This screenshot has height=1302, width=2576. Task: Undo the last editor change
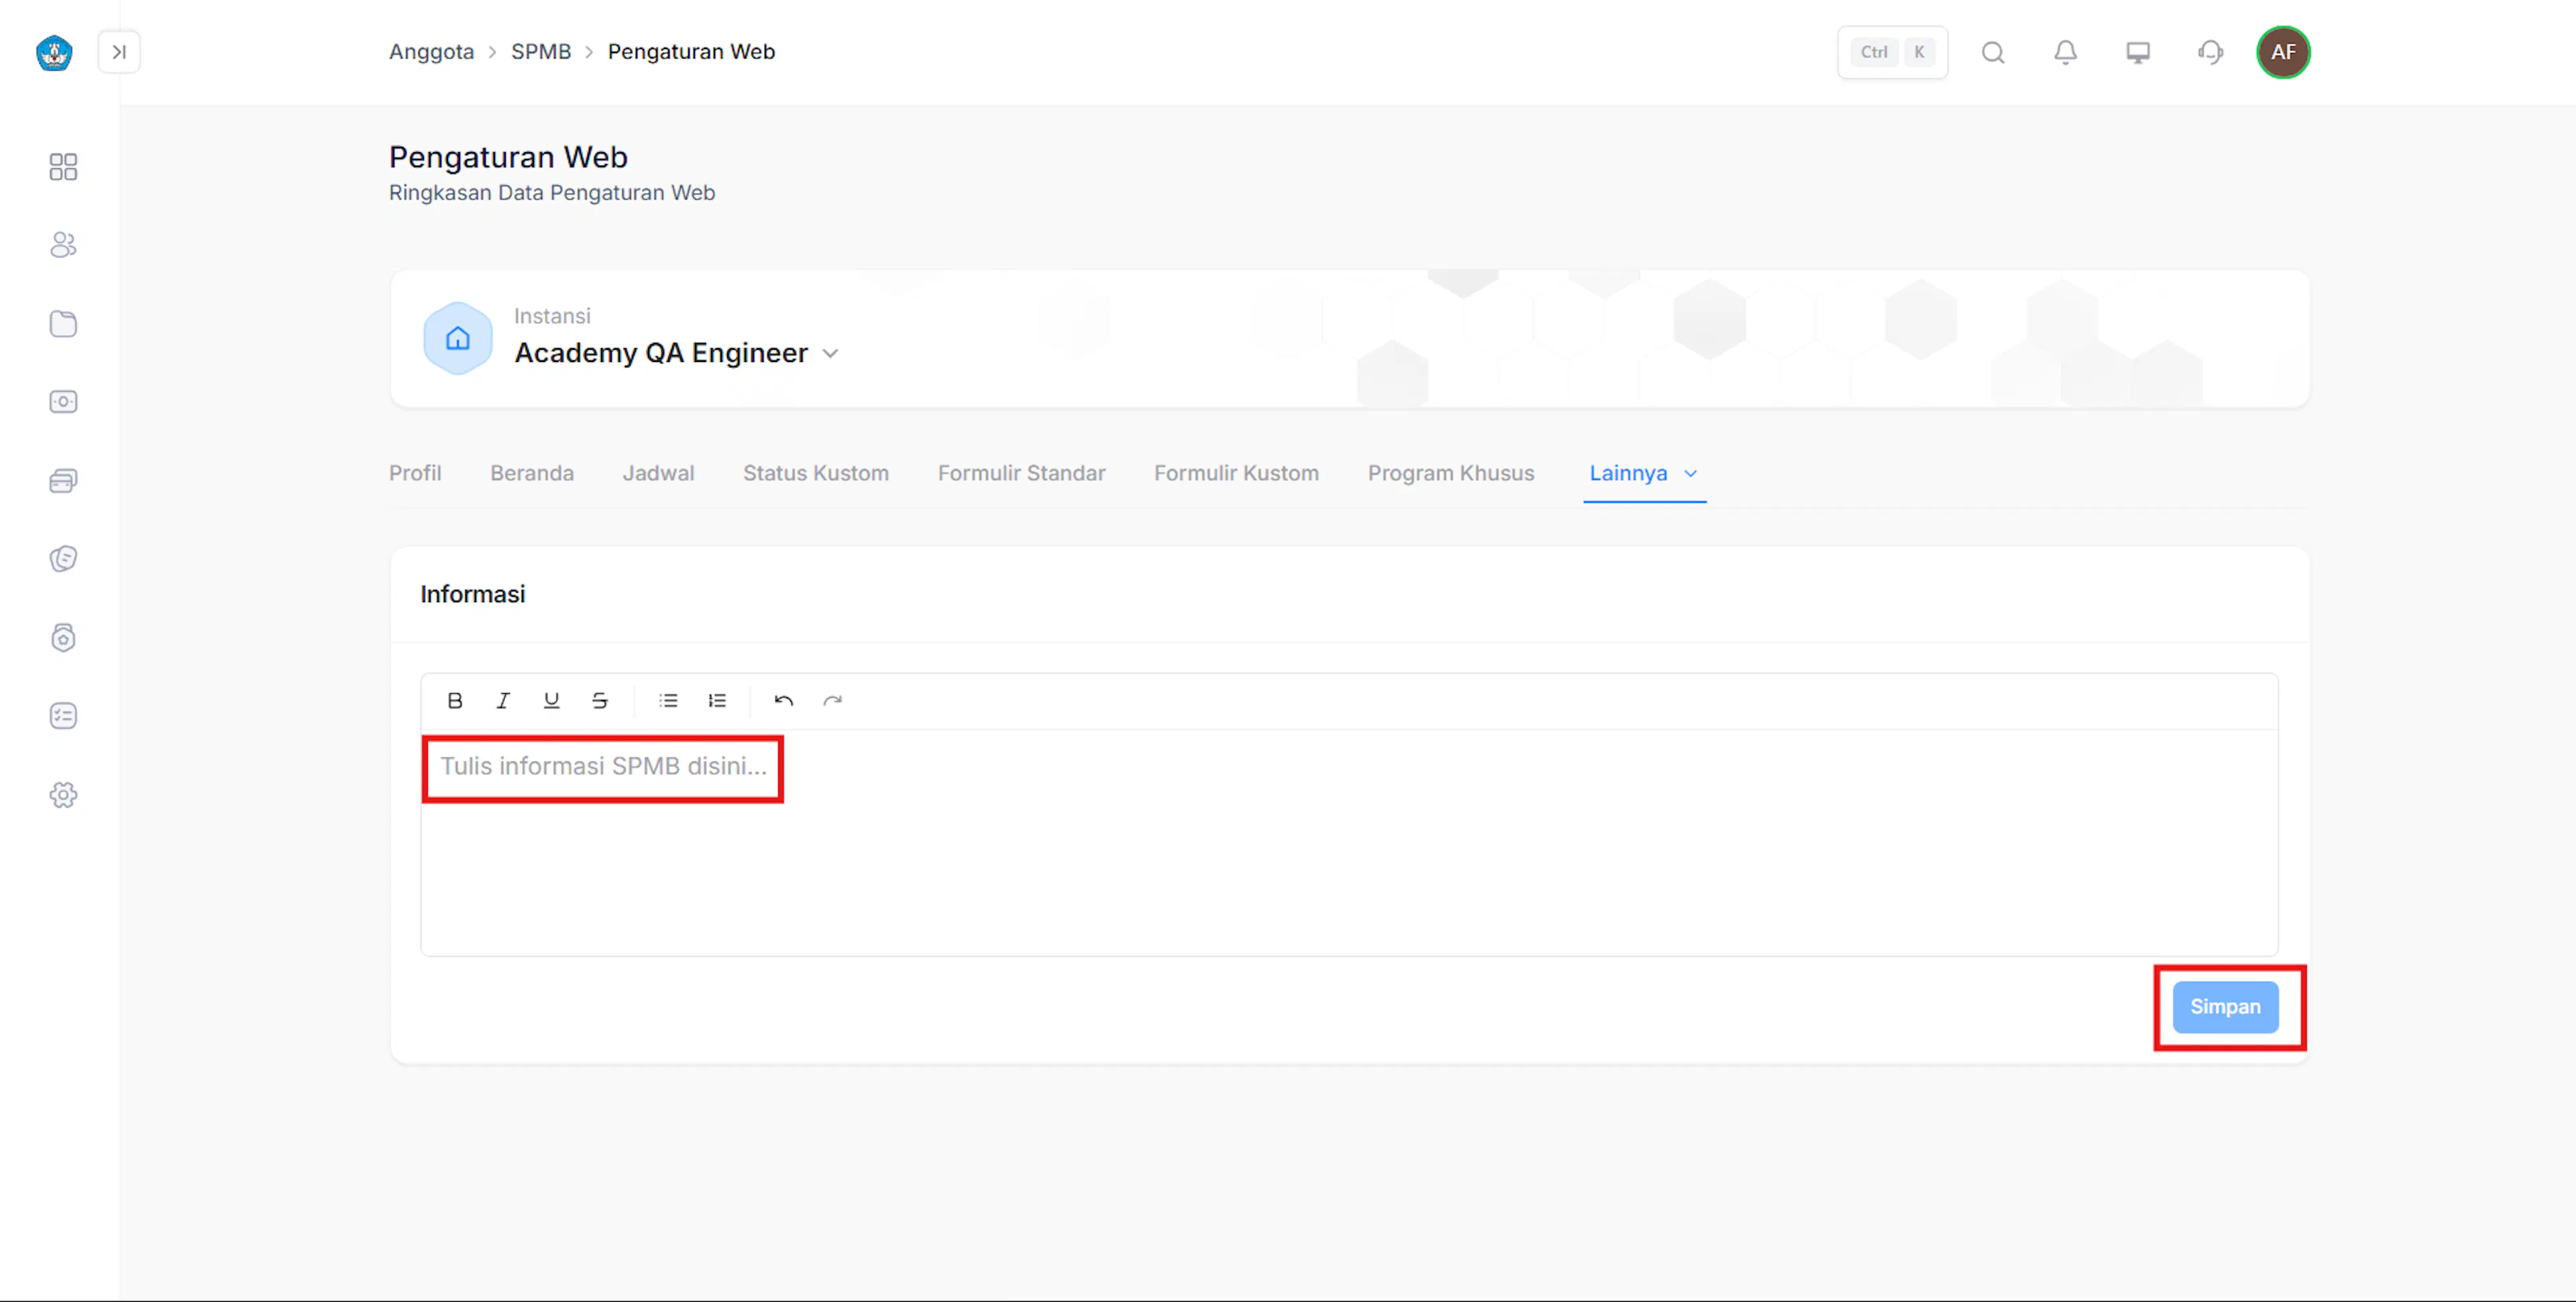[x=784, y=701]
